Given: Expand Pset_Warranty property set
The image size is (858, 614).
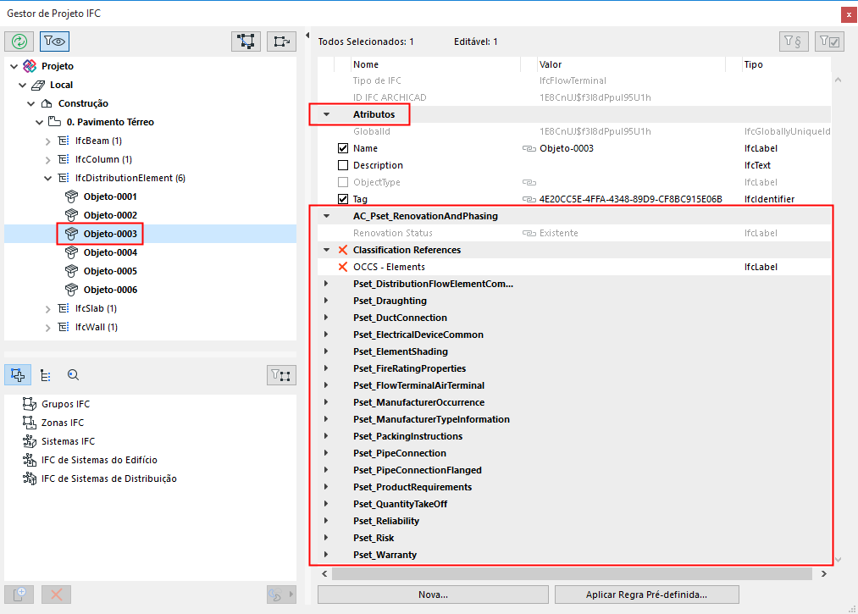Looking at the screenshot, I should pos(327,555).
